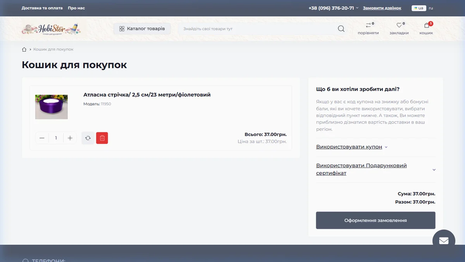
Task: Click the Всього: 37.00грн. total text
Action: [x=265, y=135]
